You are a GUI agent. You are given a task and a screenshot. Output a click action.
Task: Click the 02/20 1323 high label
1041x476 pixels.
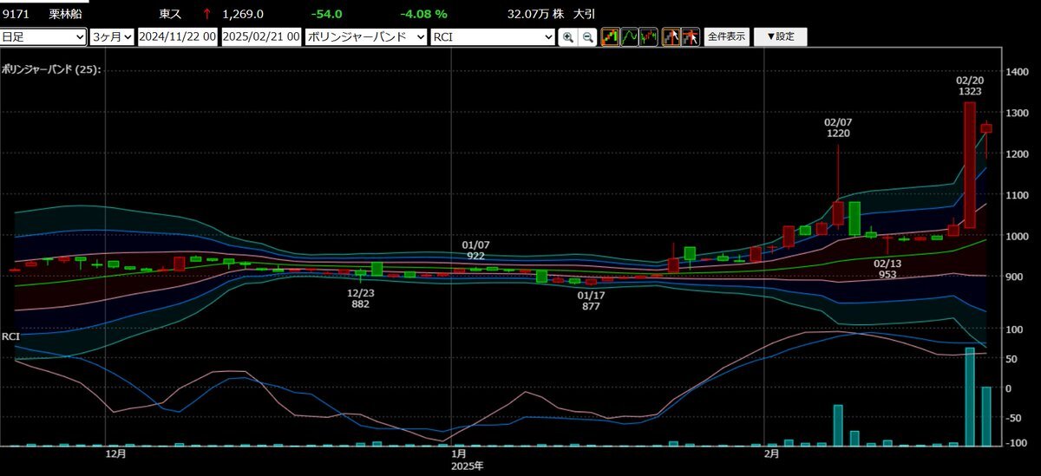(970, 85)
